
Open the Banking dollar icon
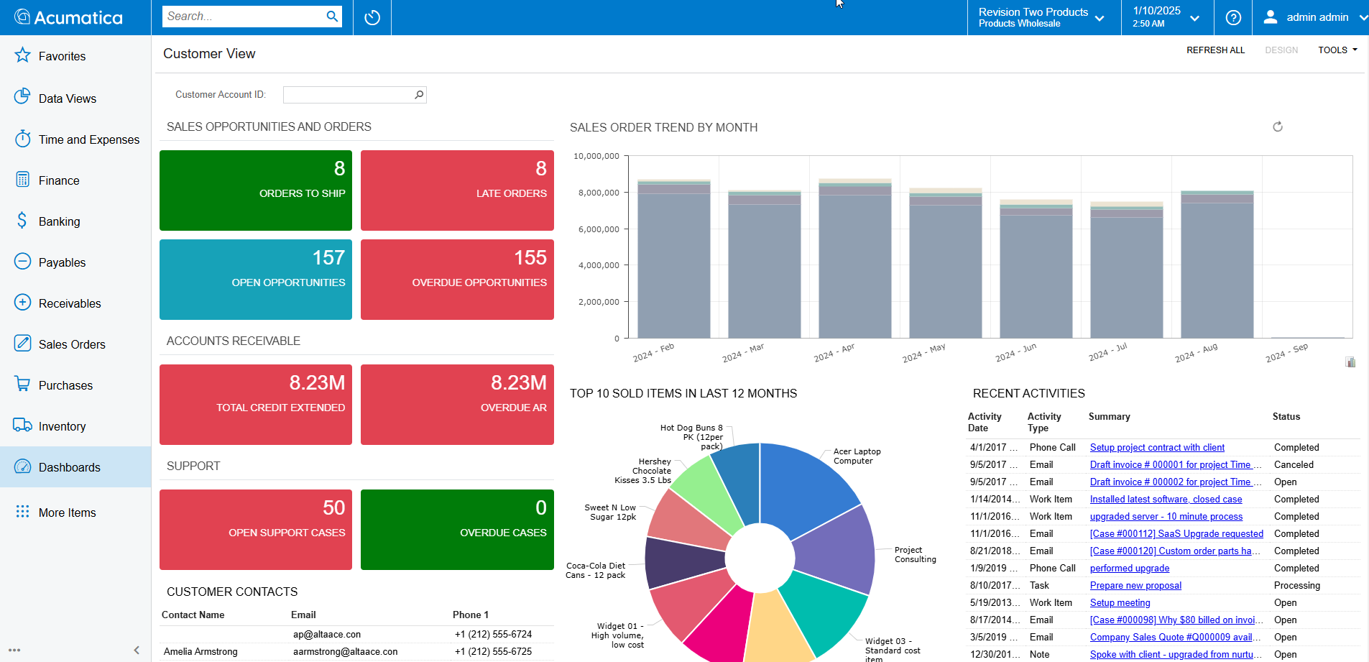point(22,220)
